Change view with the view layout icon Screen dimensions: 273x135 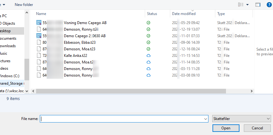tap(241, 5)
